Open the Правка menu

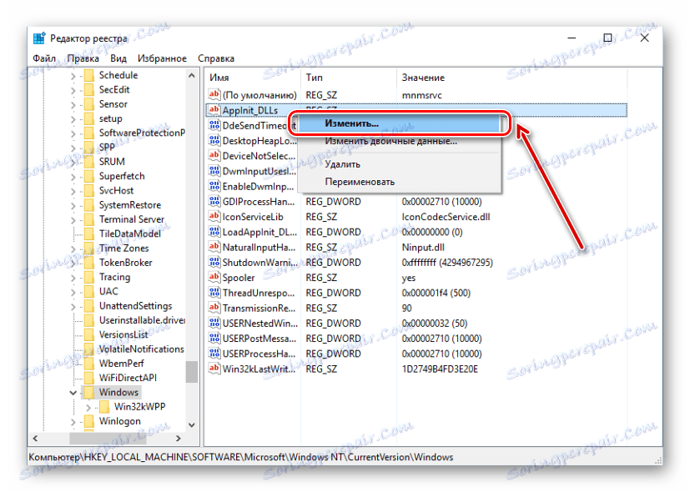tap(83, 58)
